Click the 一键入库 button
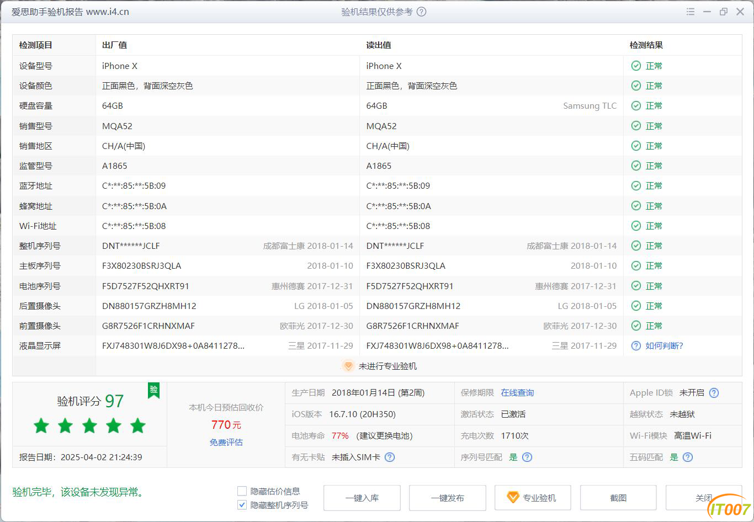Image resolution: width=754 pixels, height=522 pixels. [362, 498]
